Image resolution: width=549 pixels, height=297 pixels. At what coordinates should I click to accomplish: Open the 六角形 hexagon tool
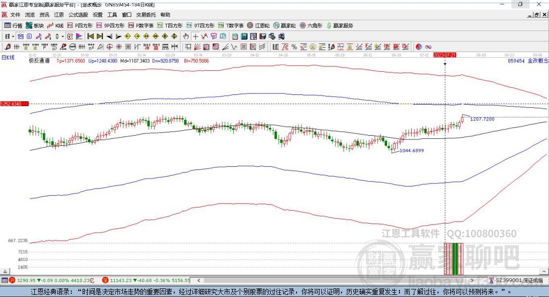click(x=311, y=26)
